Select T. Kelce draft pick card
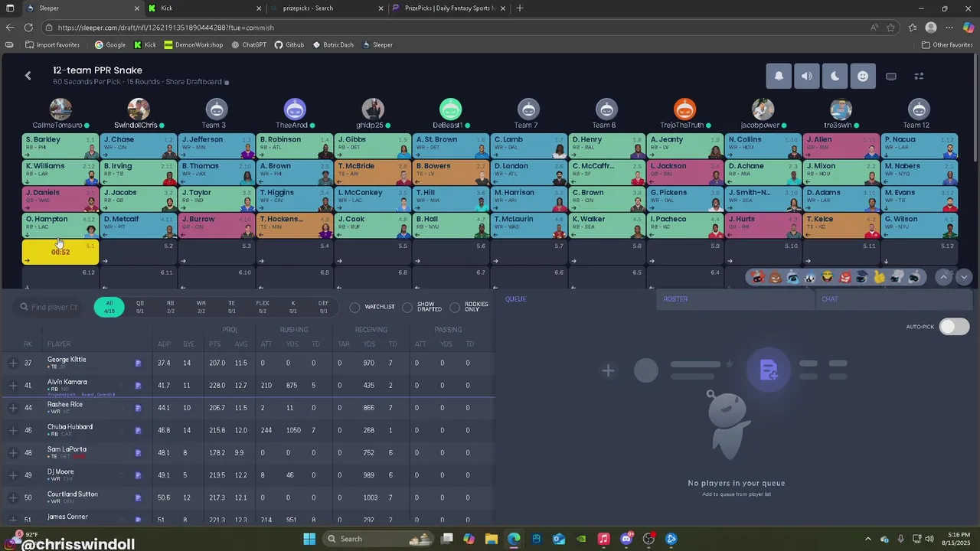The image size is (980, 551). click(x=841, y=226)
